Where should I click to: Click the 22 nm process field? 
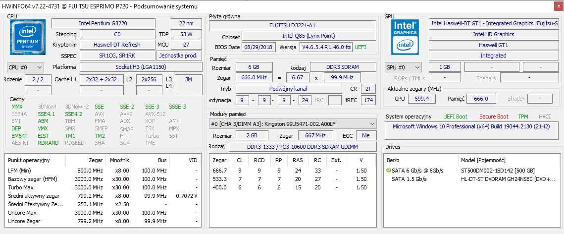[x=186, y=23]
